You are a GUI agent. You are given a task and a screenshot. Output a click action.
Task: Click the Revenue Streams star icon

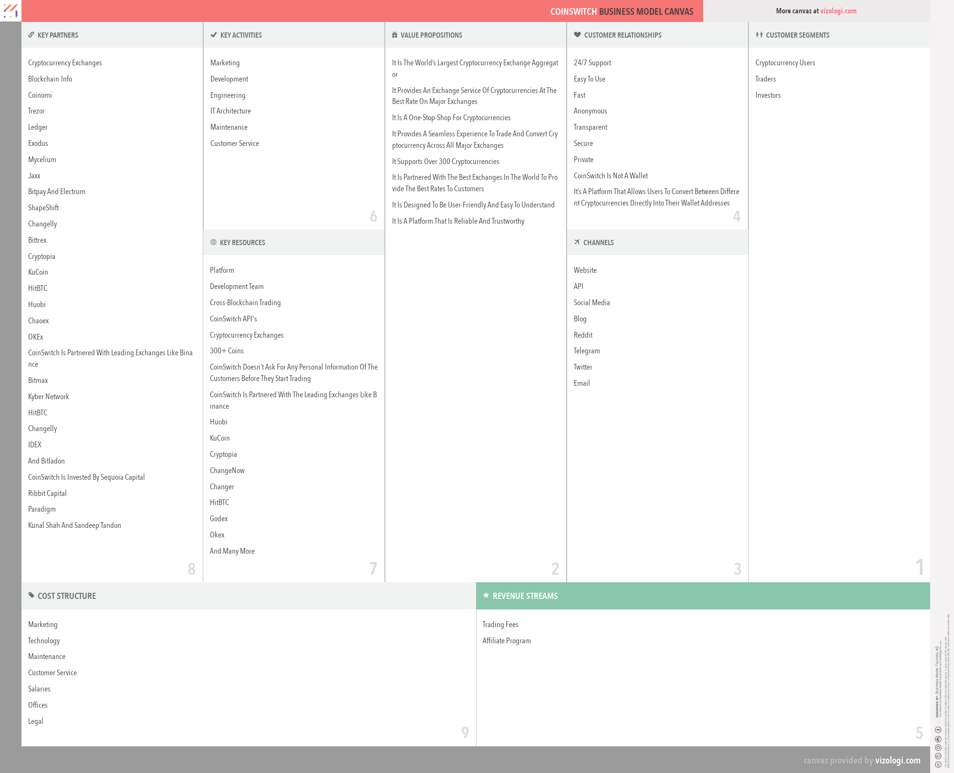point(486,595)
